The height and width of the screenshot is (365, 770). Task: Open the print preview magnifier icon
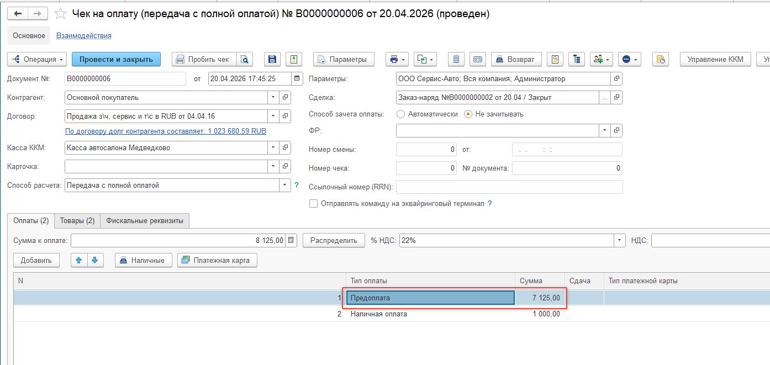(244, 59)
